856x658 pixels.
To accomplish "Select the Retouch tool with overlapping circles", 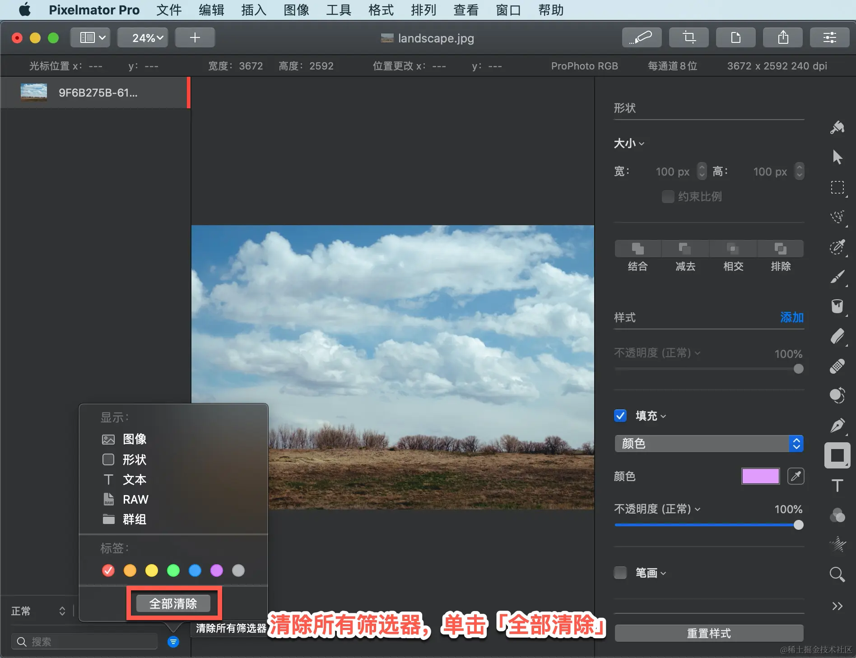I will (x=837, y=396).
